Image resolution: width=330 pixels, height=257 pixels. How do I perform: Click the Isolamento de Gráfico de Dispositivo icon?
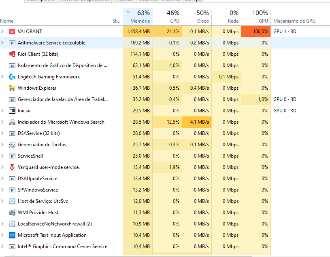pos(12,65)
